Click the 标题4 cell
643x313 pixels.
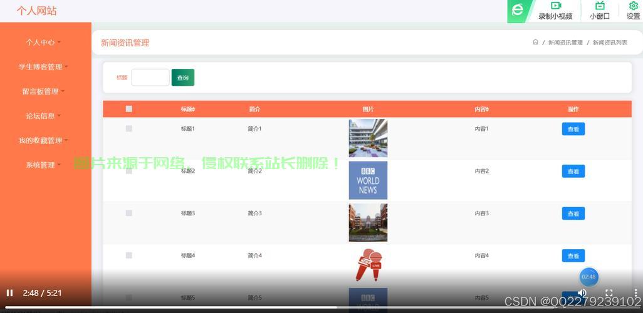(188, 255)
